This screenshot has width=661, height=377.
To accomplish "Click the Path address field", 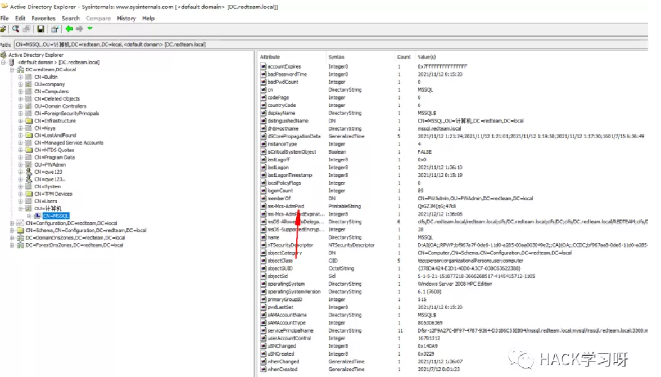I will 330,44.
